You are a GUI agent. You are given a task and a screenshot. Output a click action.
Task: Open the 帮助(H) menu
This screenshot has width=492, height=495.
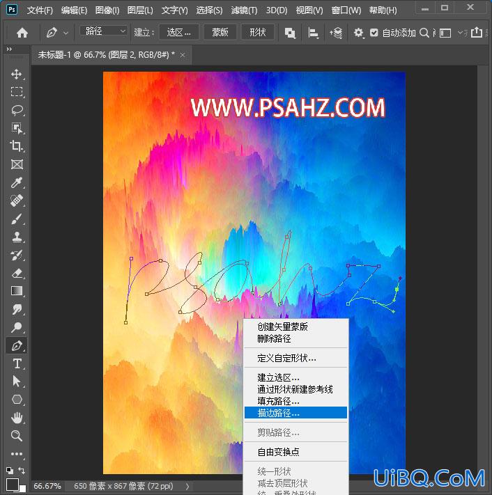[383, 10]
